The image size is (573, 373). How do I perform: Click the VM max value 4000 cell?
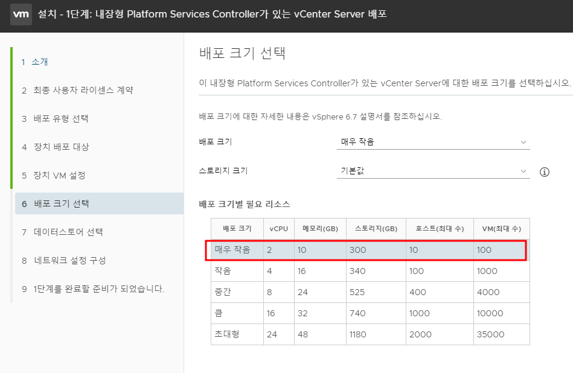[x=501, y=292]
